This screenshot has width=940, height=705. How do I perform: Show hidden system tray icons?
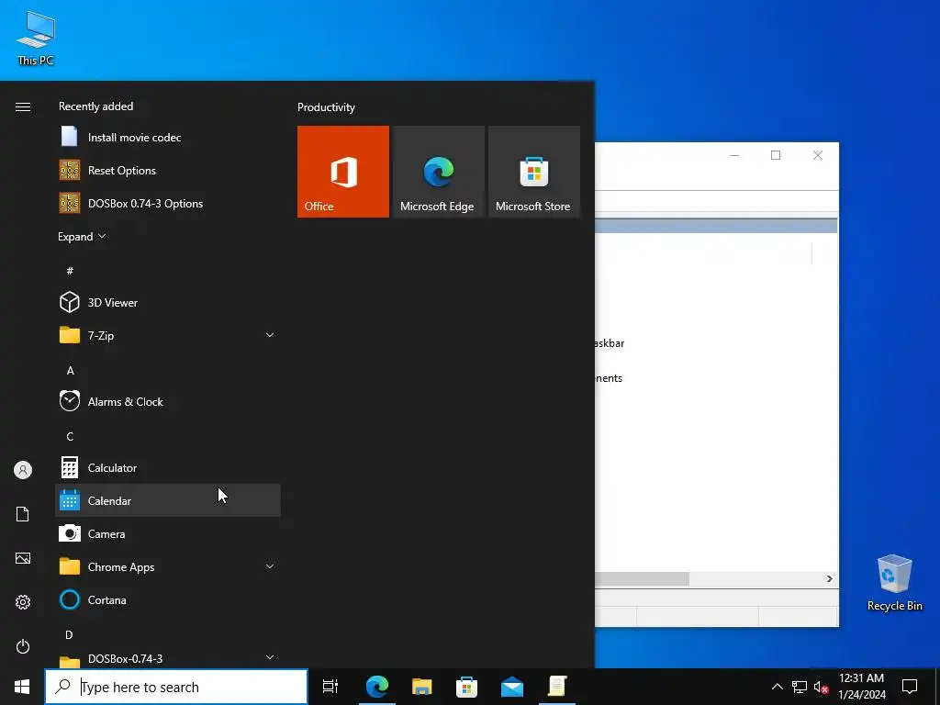777,687
